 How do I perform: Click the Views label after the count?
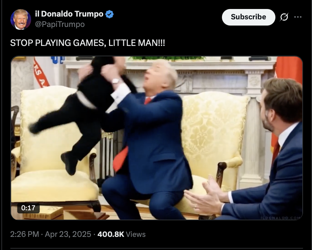pyautogui.click(x=136, y=234)
